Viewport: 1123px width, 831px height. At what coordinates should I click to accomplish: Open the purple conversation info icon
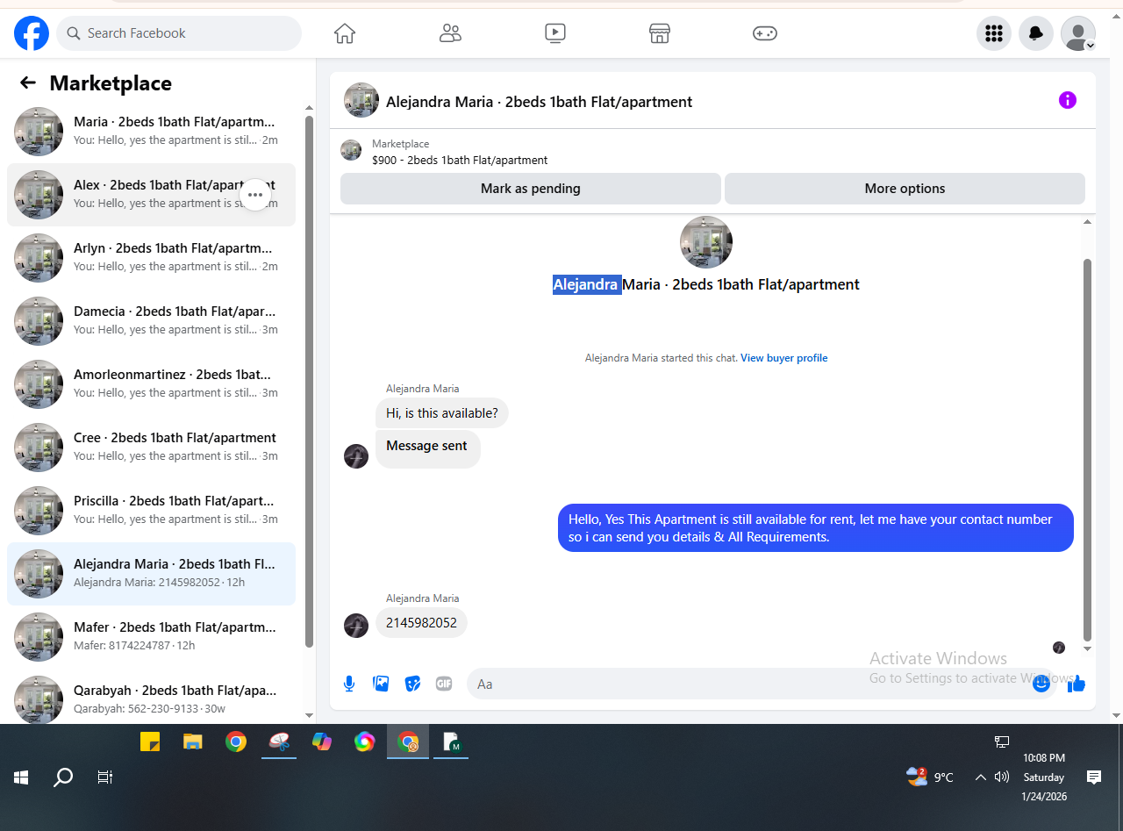[x=1067, y=100]
